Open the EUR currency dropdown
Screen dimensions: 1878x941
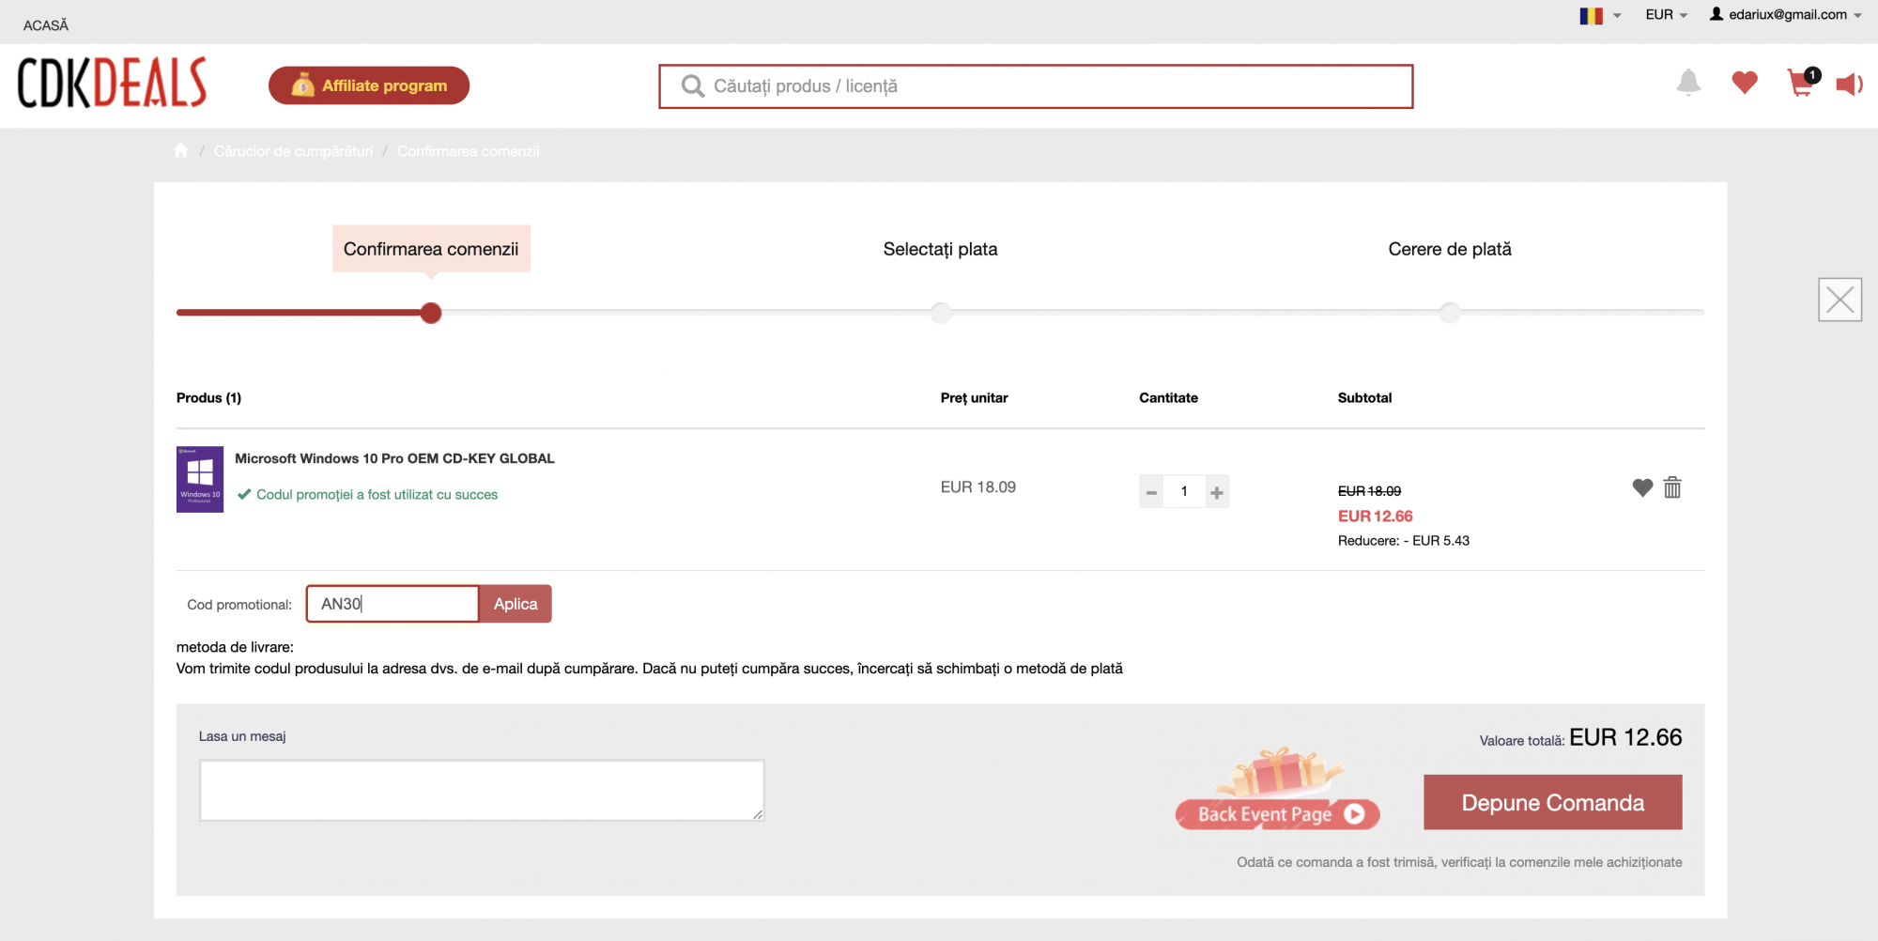(1667, 15)
